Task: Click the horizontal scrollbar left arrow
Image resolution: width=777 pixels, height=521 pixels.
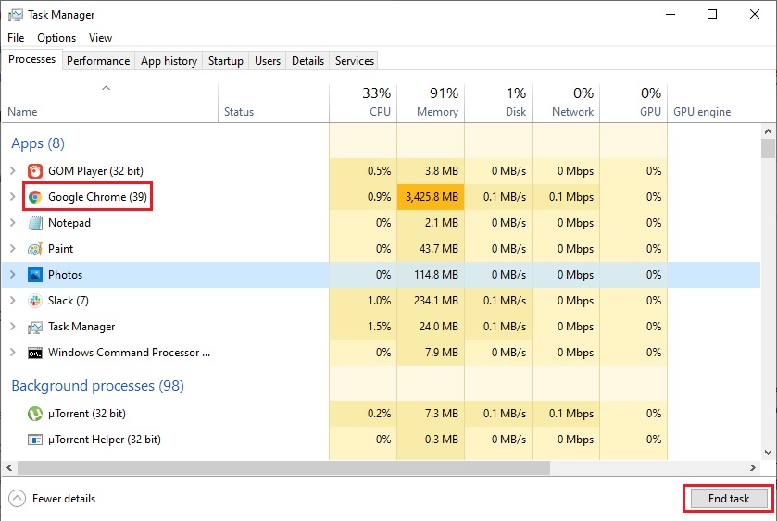Action: 9,467
